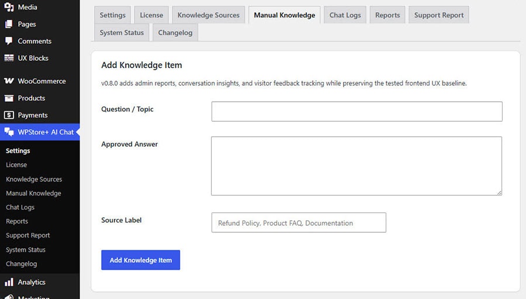Open Chat Logs submenu link in sidebar
Viewport: 526px width, 299px height.
tap(20, 207)
